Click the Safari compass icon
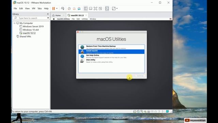Viewport: 218px width, 123px height. click(82, 56)
